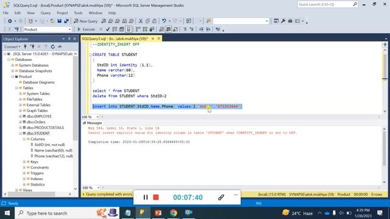Pause the screen recording
Screen dimensions: 390x219
coord(146,197)
